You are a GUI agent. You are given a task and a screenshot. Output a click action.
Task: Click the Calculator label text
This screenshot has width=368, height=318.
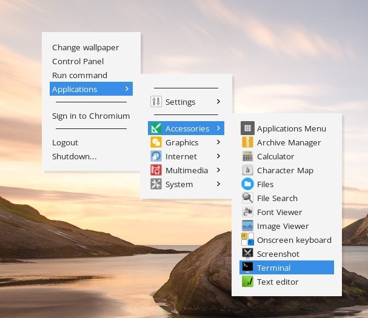(x=275, y=156)
